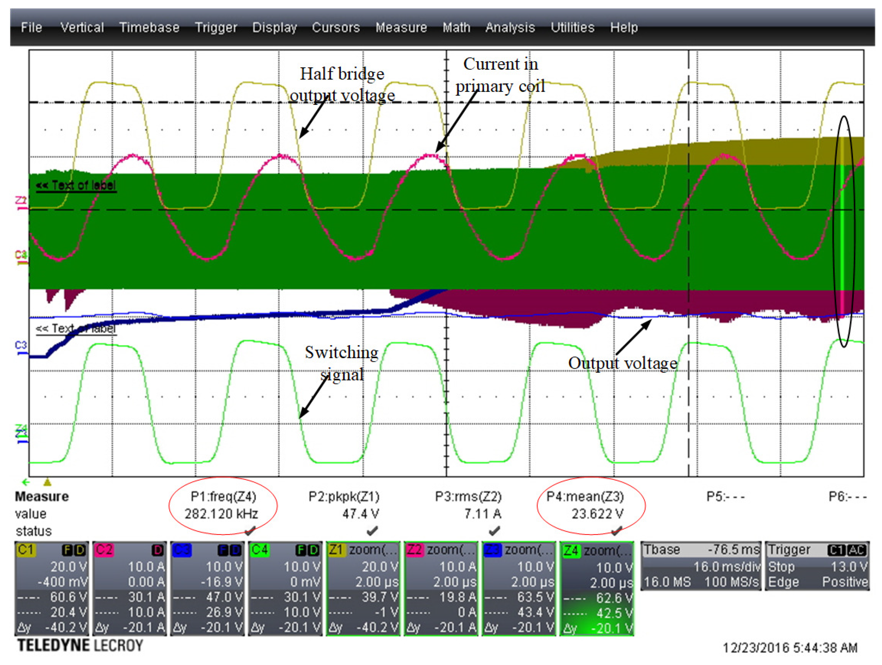Viewport: 882px width, 665px height.
Task: Click the P2 pkpk status checkmark
Action: coord(372,531)
